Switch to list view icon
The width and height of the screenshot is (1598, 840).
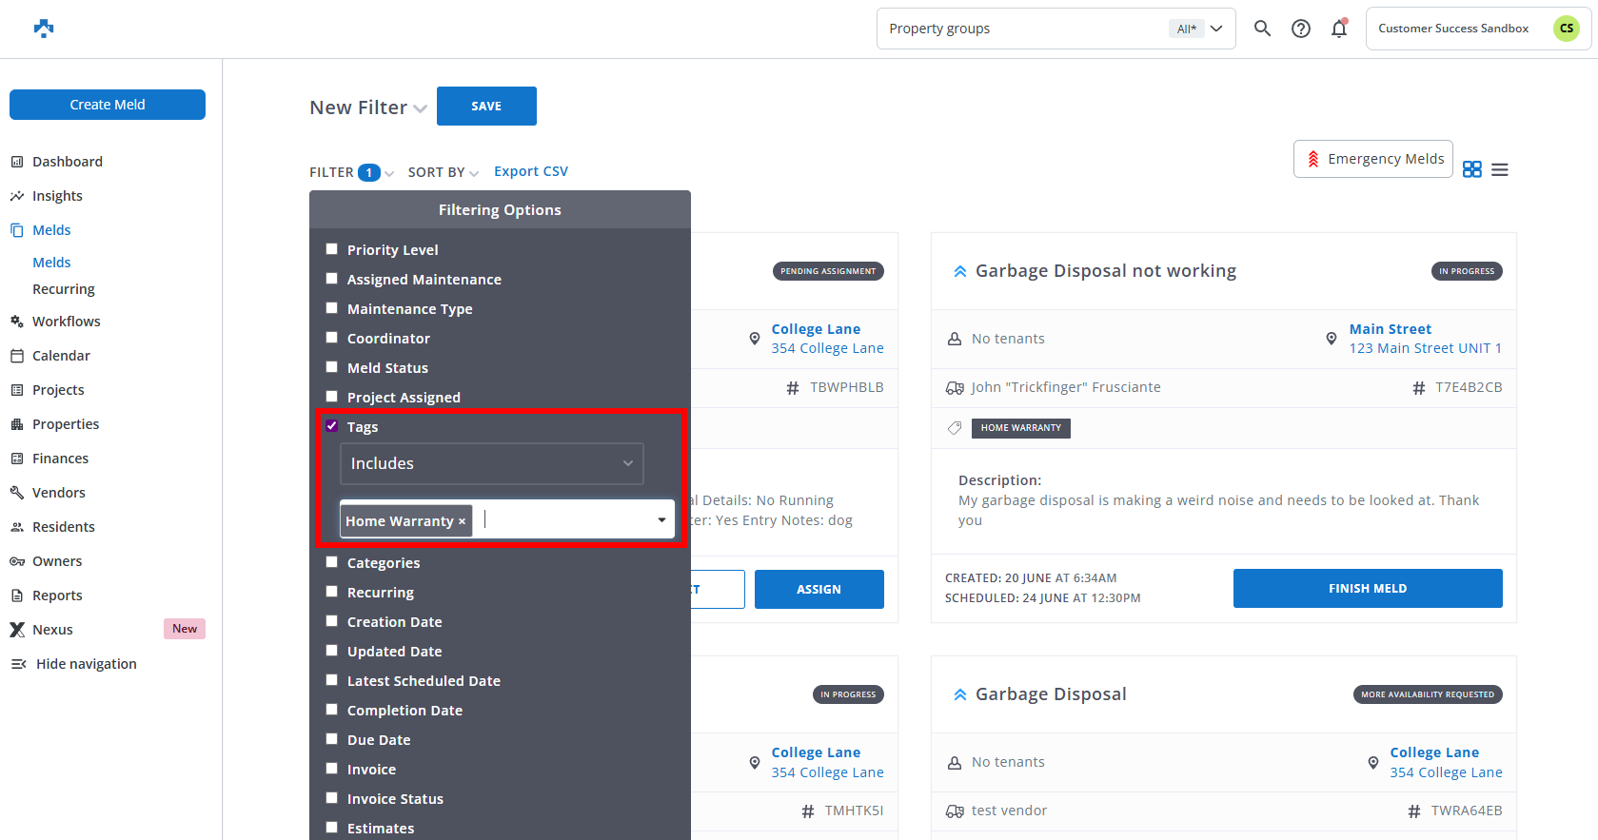click(x=1500, y=169)
